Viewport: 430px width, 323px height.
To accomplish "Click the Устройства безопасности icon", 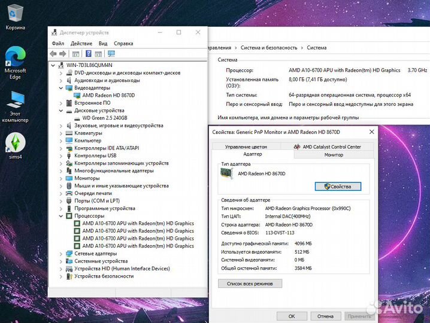I will pyautogui.click(x=69, y=276).
